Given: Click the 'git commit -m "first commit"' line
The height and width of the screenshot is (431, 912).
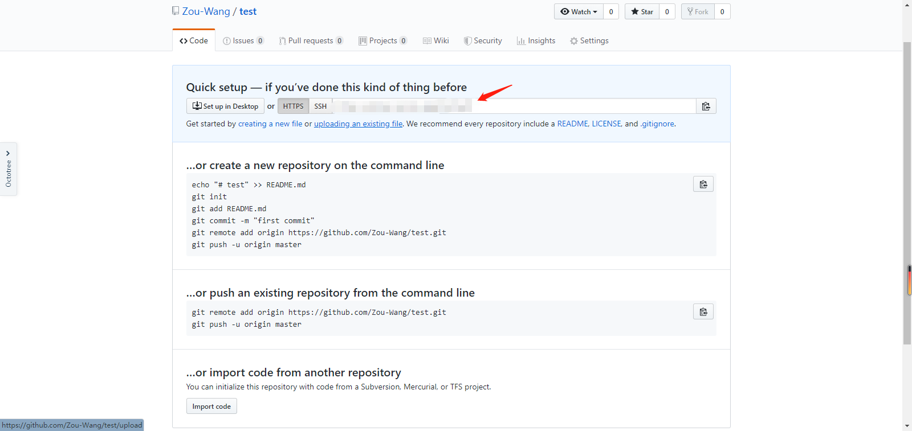Looking at the screenshot, I should click(x=253, y=221).
